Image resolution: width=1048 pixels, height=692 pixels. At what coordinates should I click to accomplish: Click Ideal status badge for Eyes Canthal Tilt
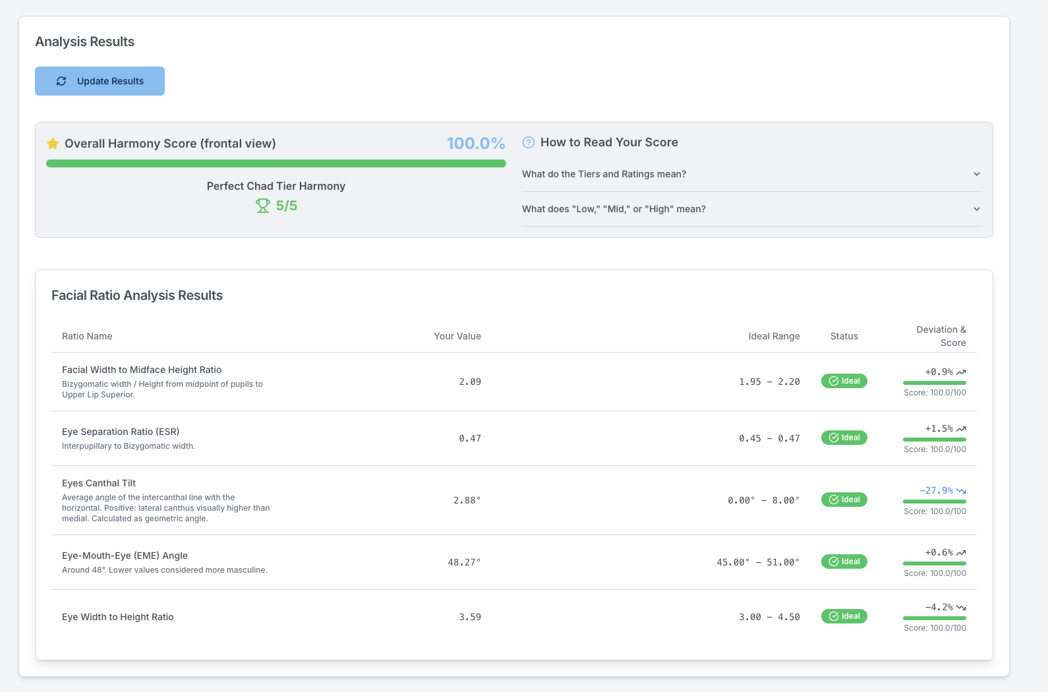coord(844,500)
